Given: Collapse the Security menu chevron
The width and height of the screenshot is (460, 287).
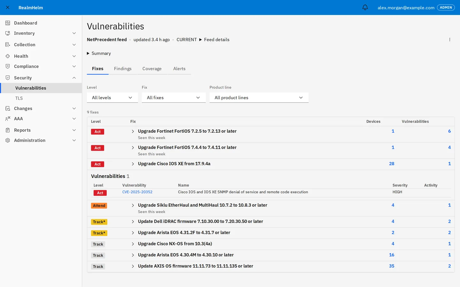Looking at the screenshot, I should 74,78.
